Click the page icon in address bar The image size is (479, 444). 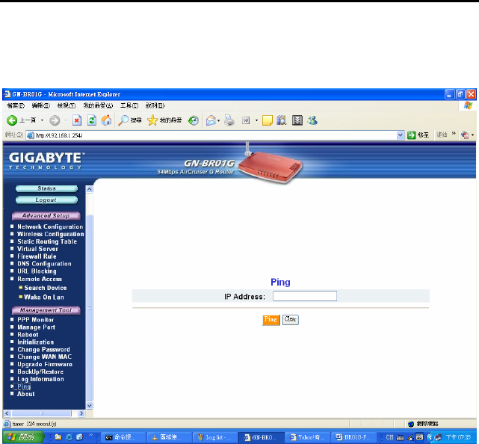coord(30,135)
